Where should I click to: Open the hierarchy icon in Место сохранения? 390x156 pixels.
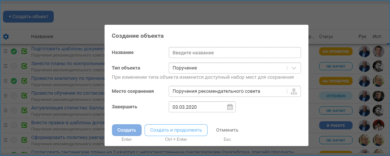(x=294, y=91)
